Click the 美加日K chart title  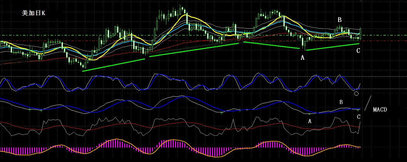coord(33,13)
